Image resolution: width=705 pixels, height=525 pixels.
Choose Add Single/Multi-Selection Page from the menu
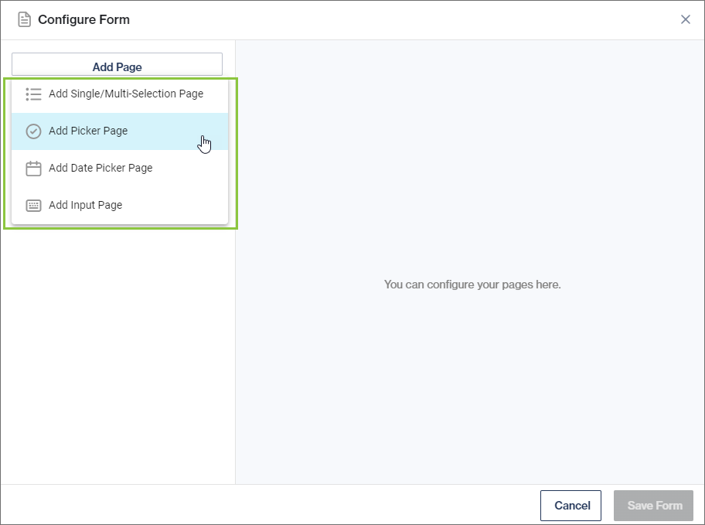[126, 94]
